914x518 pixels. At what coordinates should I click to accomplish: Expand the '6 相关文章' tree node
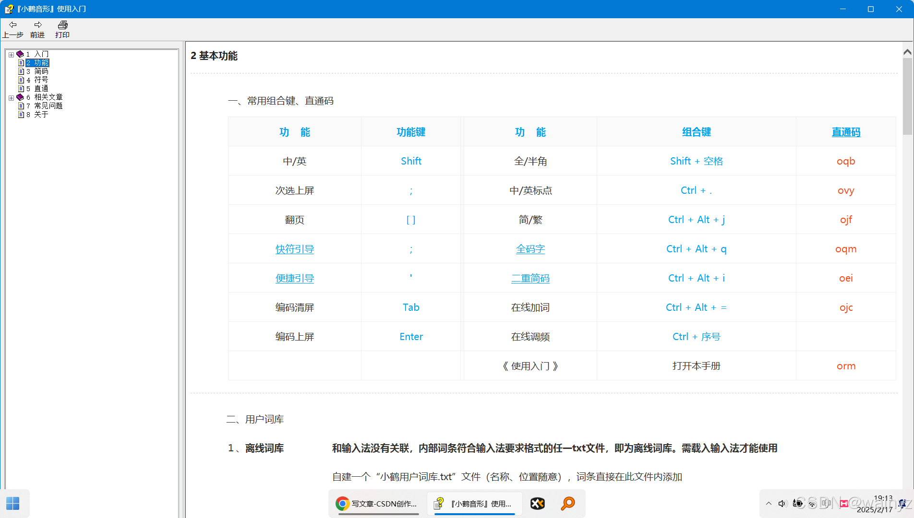pyautogui.click(x=11, y=98)
